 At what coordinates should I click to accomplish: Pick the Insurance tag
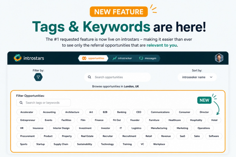[x=38, y=128]
